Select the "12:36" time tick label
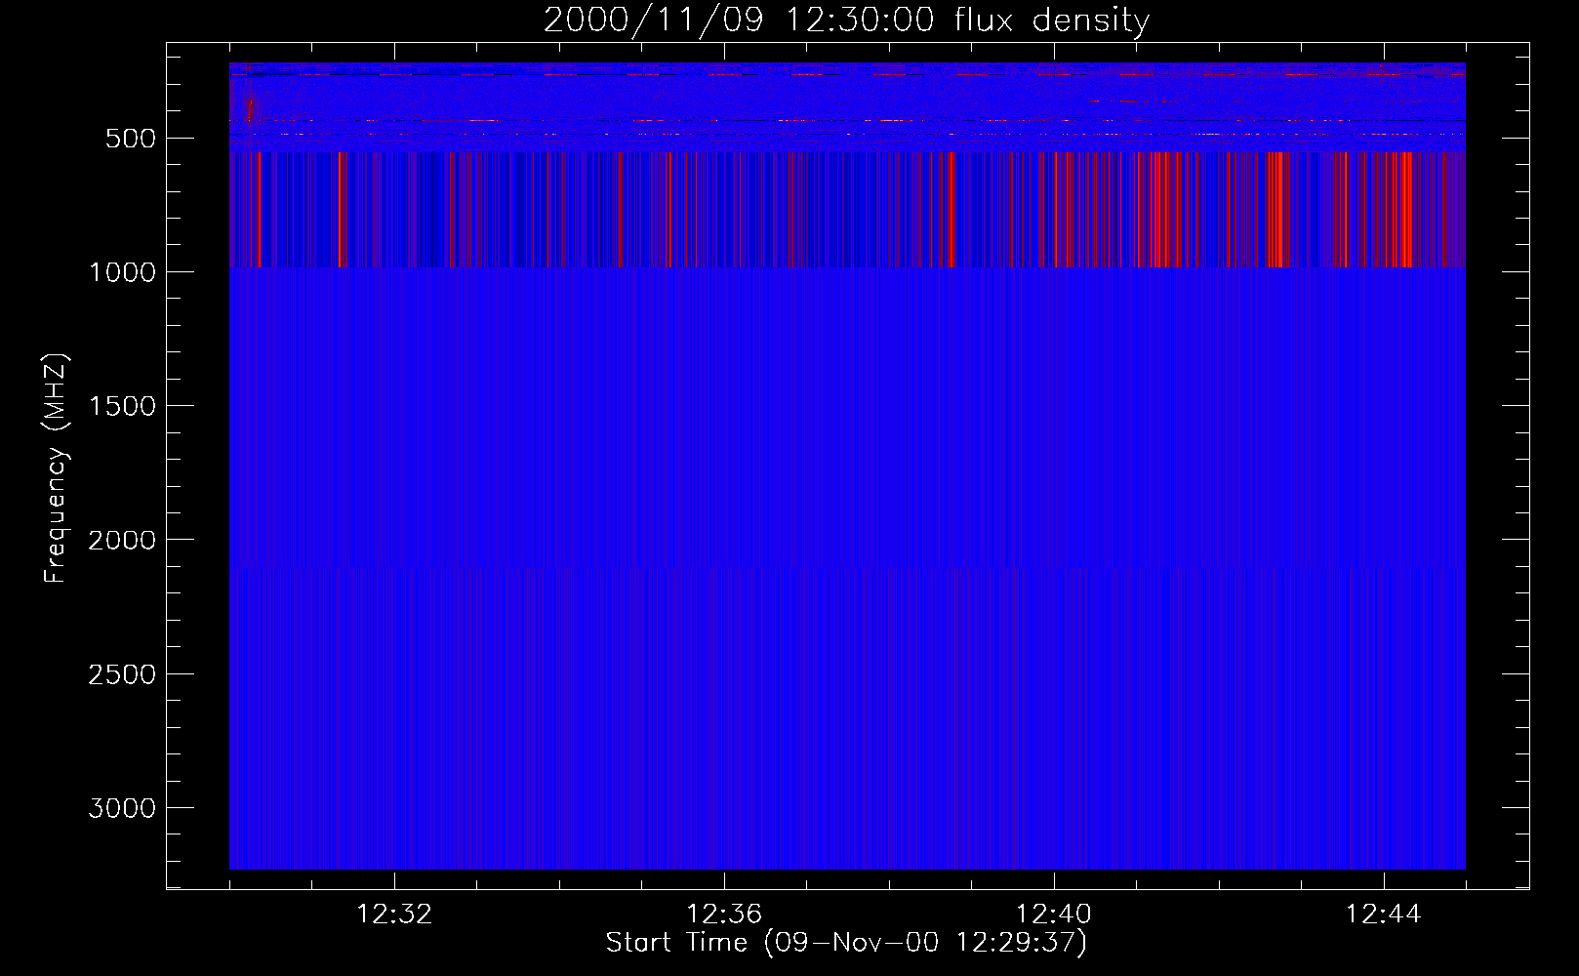This screenshot has width=1579, height=976. pyautogui.click(x=724, y=915)
